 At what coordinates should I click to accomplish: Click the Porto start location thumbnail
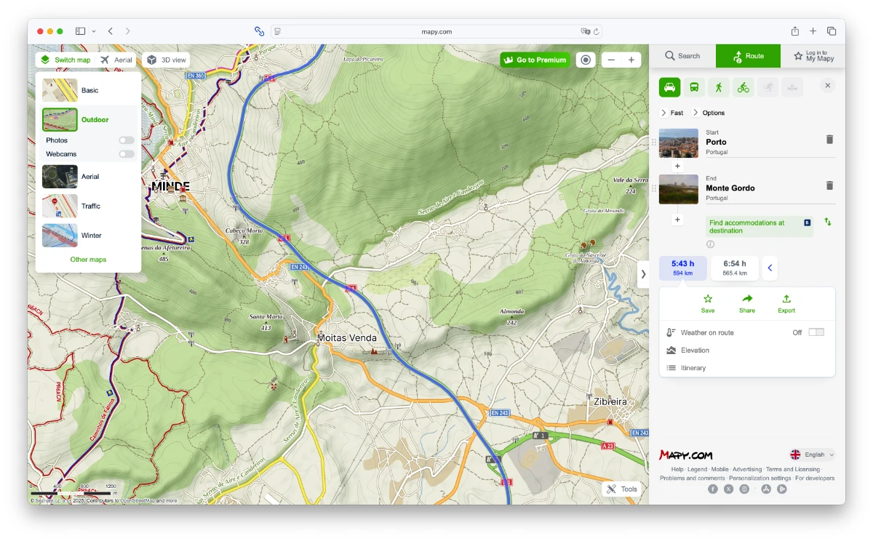click(x=678, y=143)
